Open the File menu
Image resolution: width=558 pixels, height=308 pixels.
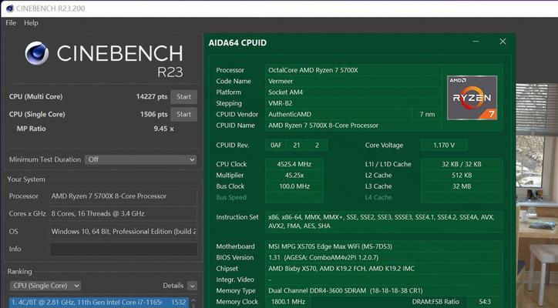click(x=11, y=23)
